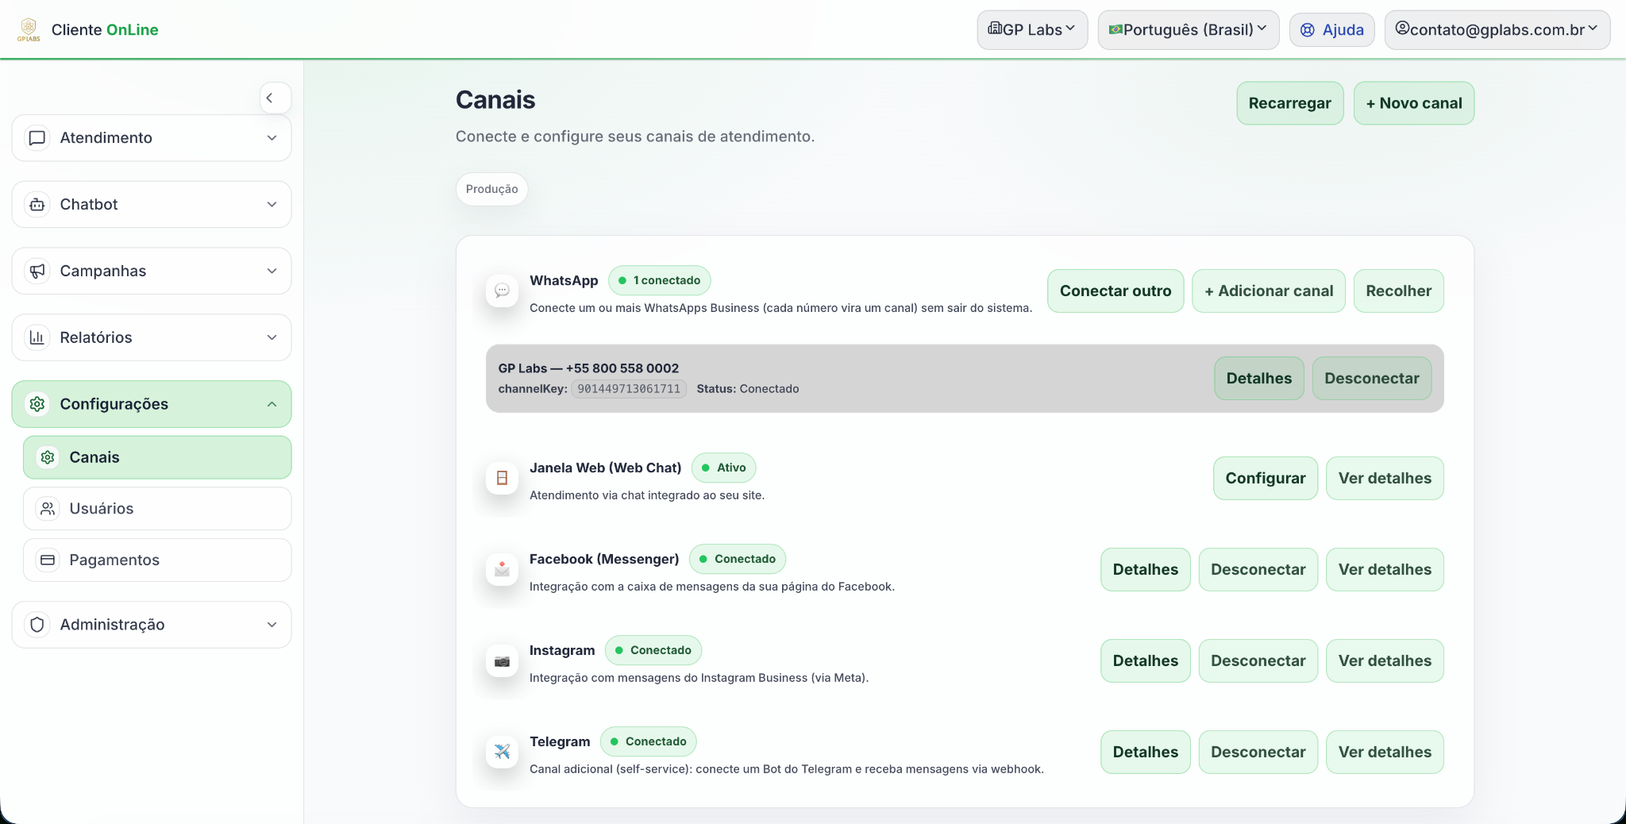
Task: Click the Instagram camera icon
Action: coord(502,661)
